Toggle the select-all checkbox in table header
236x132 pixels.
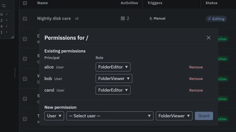pyautogui.click(x=25, y=3)
